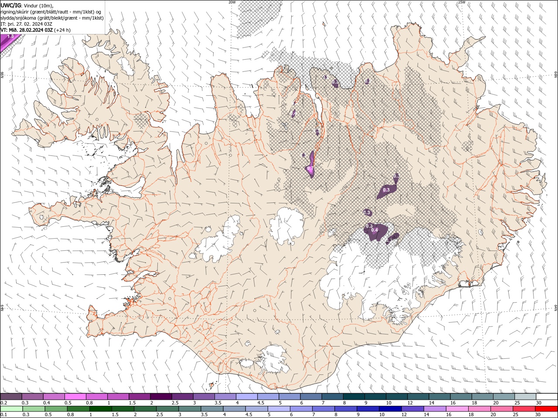The image size is (558, 418).
Task: Click the darkest green swatch at 1 in lower scale
Action: tap(100, 409)
